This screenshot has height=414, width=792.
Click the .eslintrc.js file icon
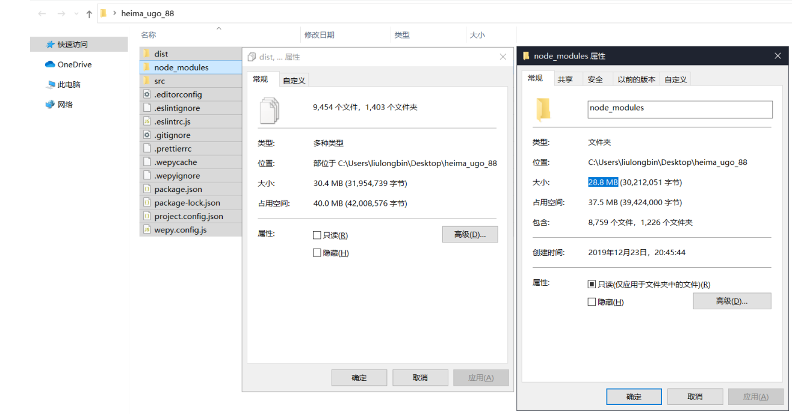click(x=146, y=122)
